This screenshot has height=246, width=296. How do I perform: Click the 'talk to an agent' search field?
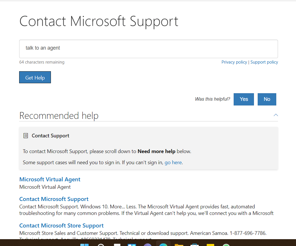pos(148,49)
